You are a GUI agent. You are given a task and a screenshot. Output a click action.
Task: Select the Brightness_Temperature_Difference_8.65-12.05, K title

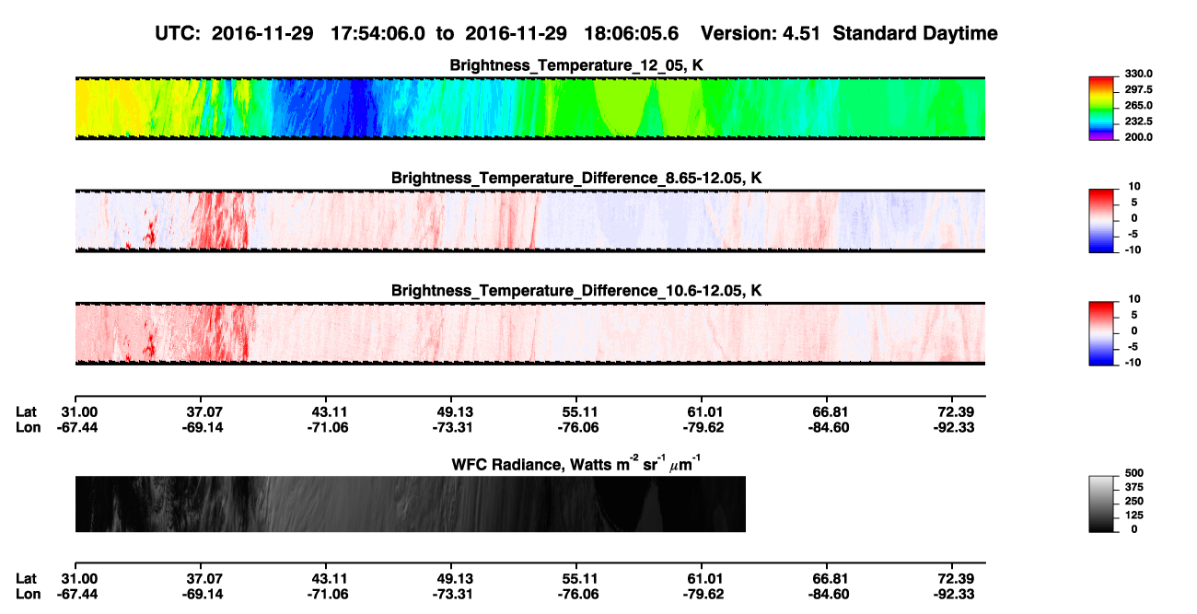(576, 177)
